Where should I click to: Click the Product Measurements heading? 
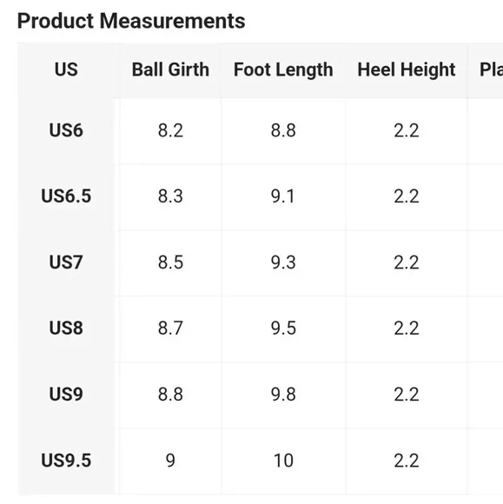click(x=131, y=21)
